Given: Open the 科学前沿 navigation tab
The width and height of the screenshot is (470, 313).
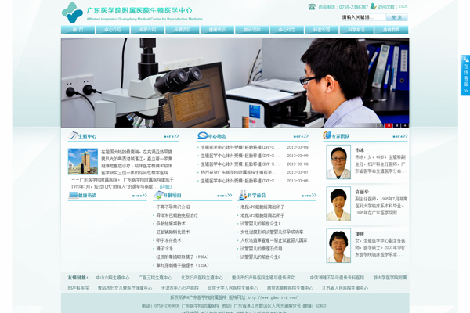Looking at the screenshot, I should click(356, 30).
